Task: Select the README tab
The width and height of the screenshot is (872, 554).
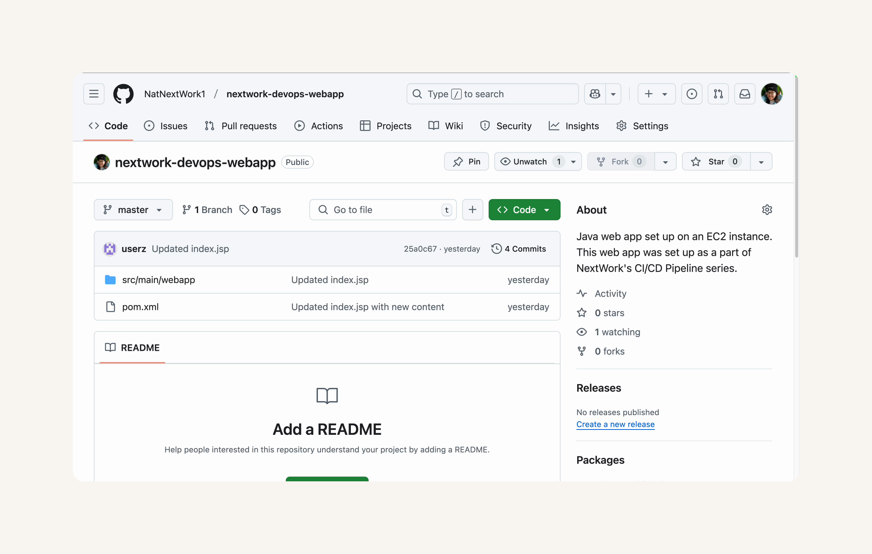Action: point(132,347)
